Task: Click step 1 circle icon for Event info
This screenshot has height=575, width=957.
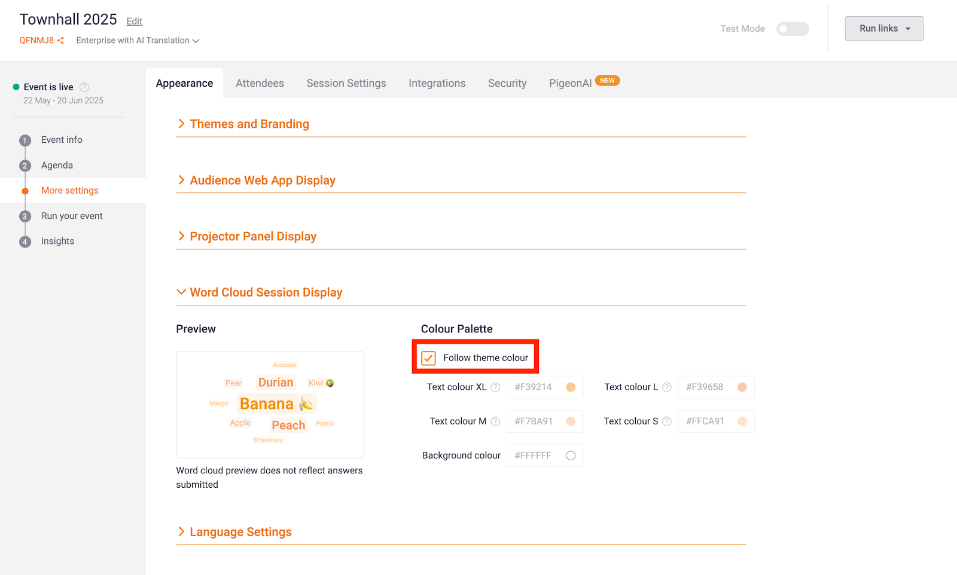Action: 25,140
